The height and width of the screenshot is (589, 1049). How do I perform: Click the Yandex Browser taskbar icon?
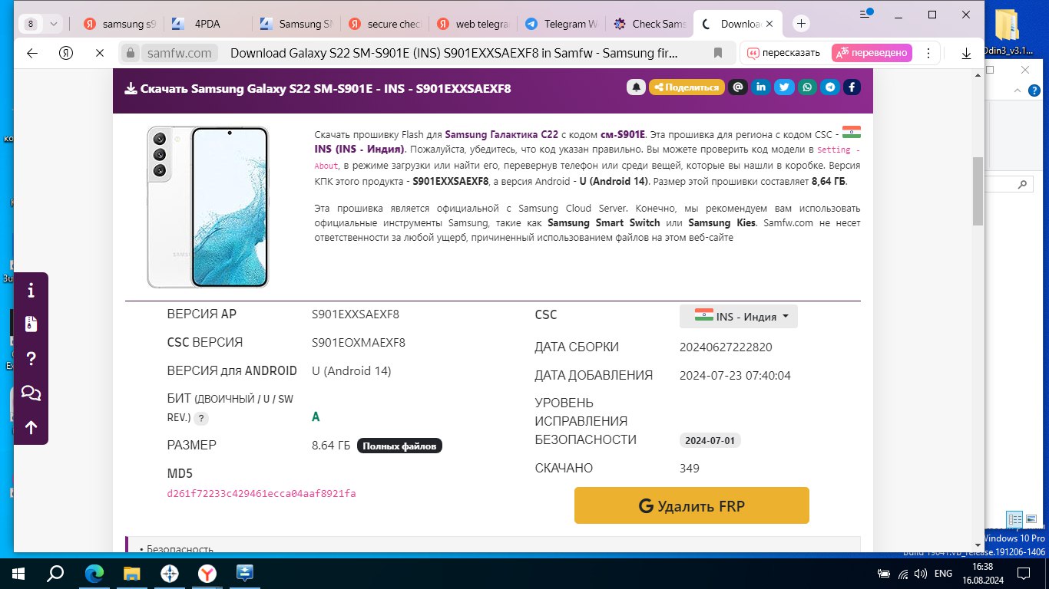click(207, 573)
